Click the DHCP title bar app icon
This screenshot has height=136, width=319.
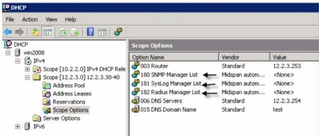(x=6, y=8)
